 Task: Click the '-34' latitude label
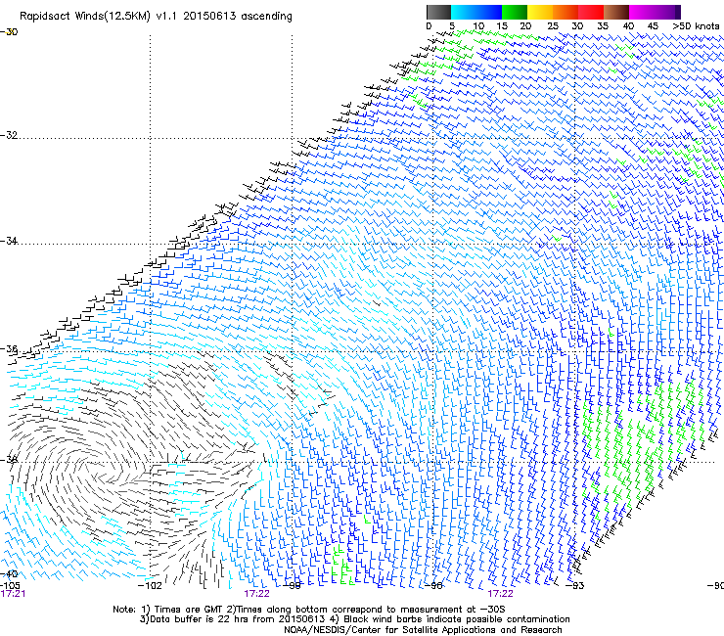pyautogui.click(x=9, y=241)
